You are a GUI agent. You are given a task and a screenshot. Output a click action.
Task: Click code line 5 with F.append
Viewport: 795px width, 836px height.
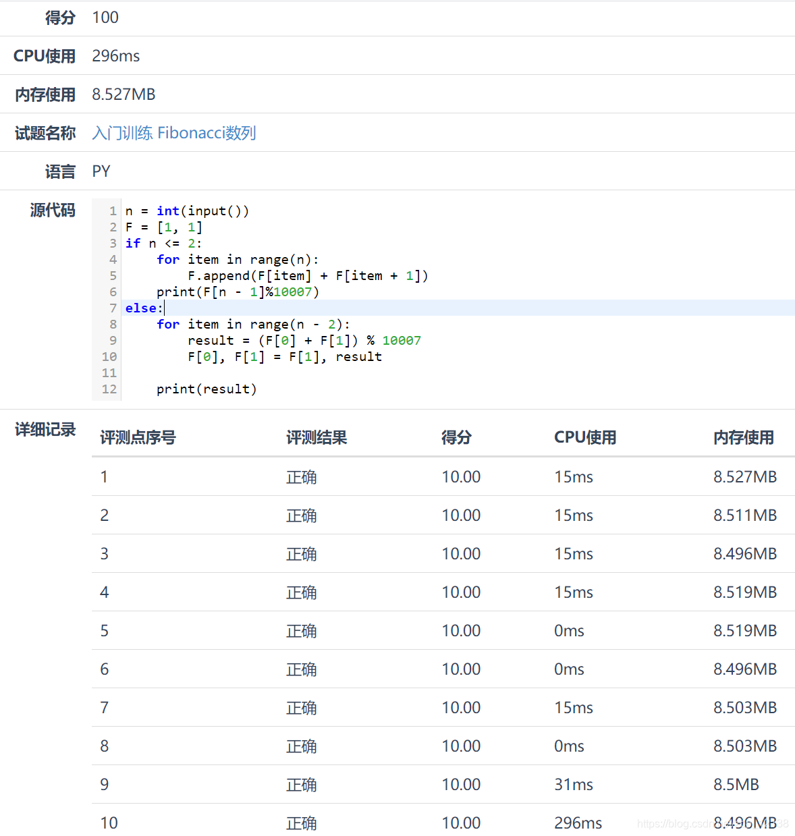(x=308, y=276)
